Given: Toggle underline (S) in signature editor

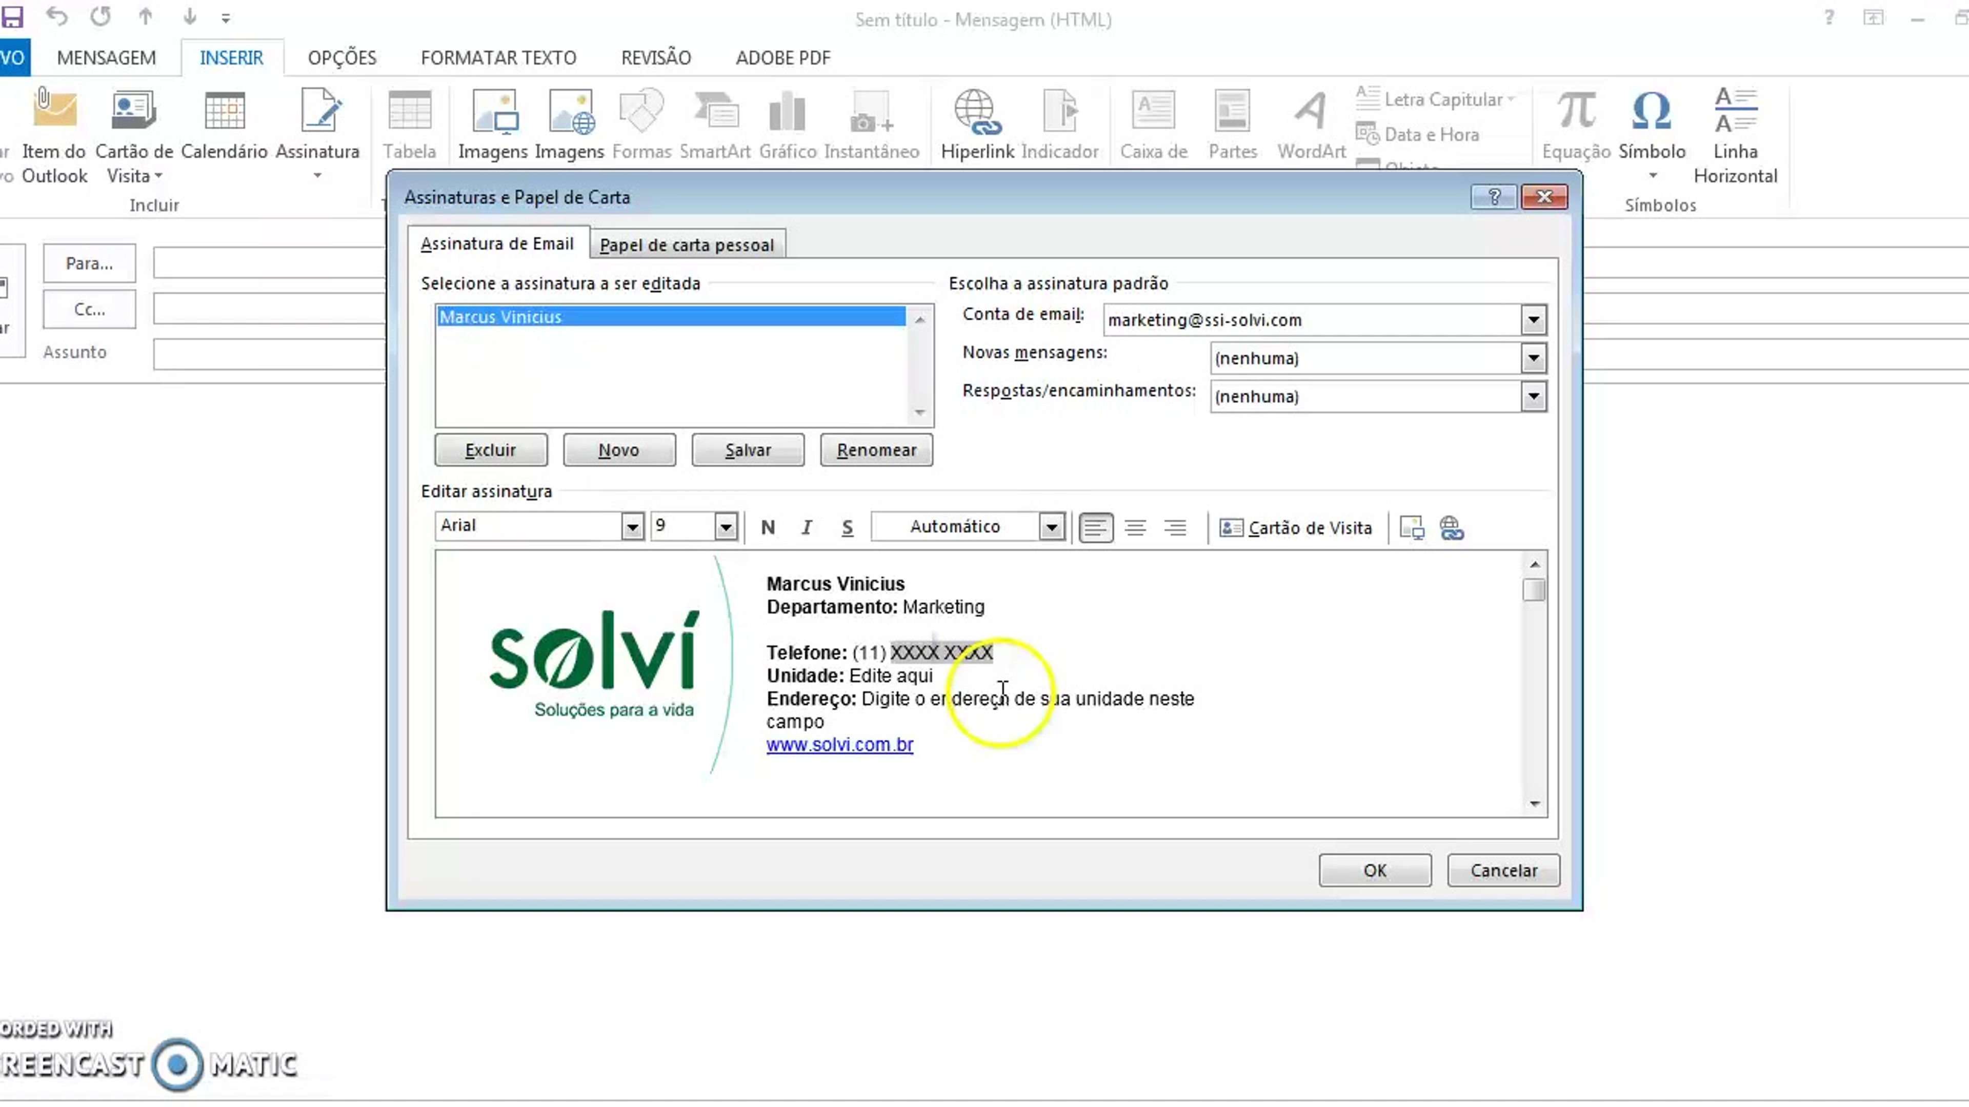Looking at the screenshot, I should click(847, 527).
